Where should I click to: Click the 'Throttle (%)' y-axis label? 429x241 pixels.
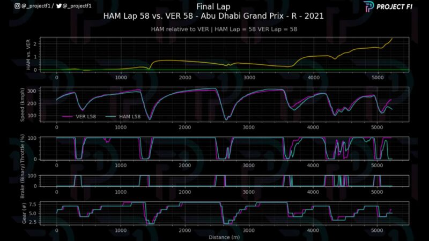[x=23, y=149]
